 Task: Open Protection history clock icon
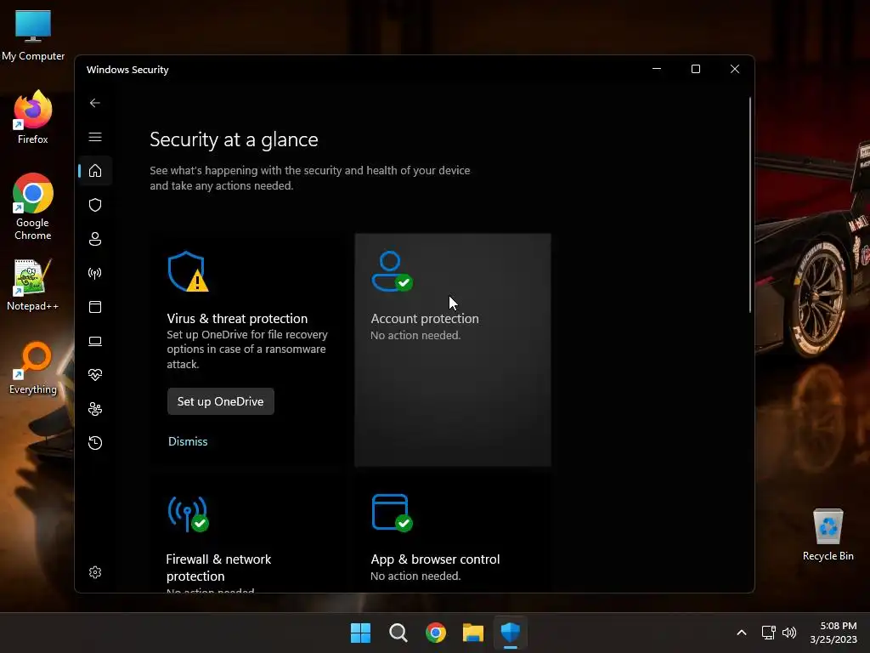[95, 442]
